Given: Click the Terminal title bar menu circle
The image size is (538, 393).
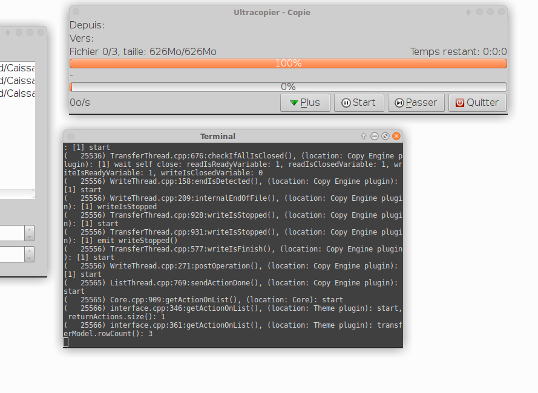Looking at the screenshot, I should (71, 137).
